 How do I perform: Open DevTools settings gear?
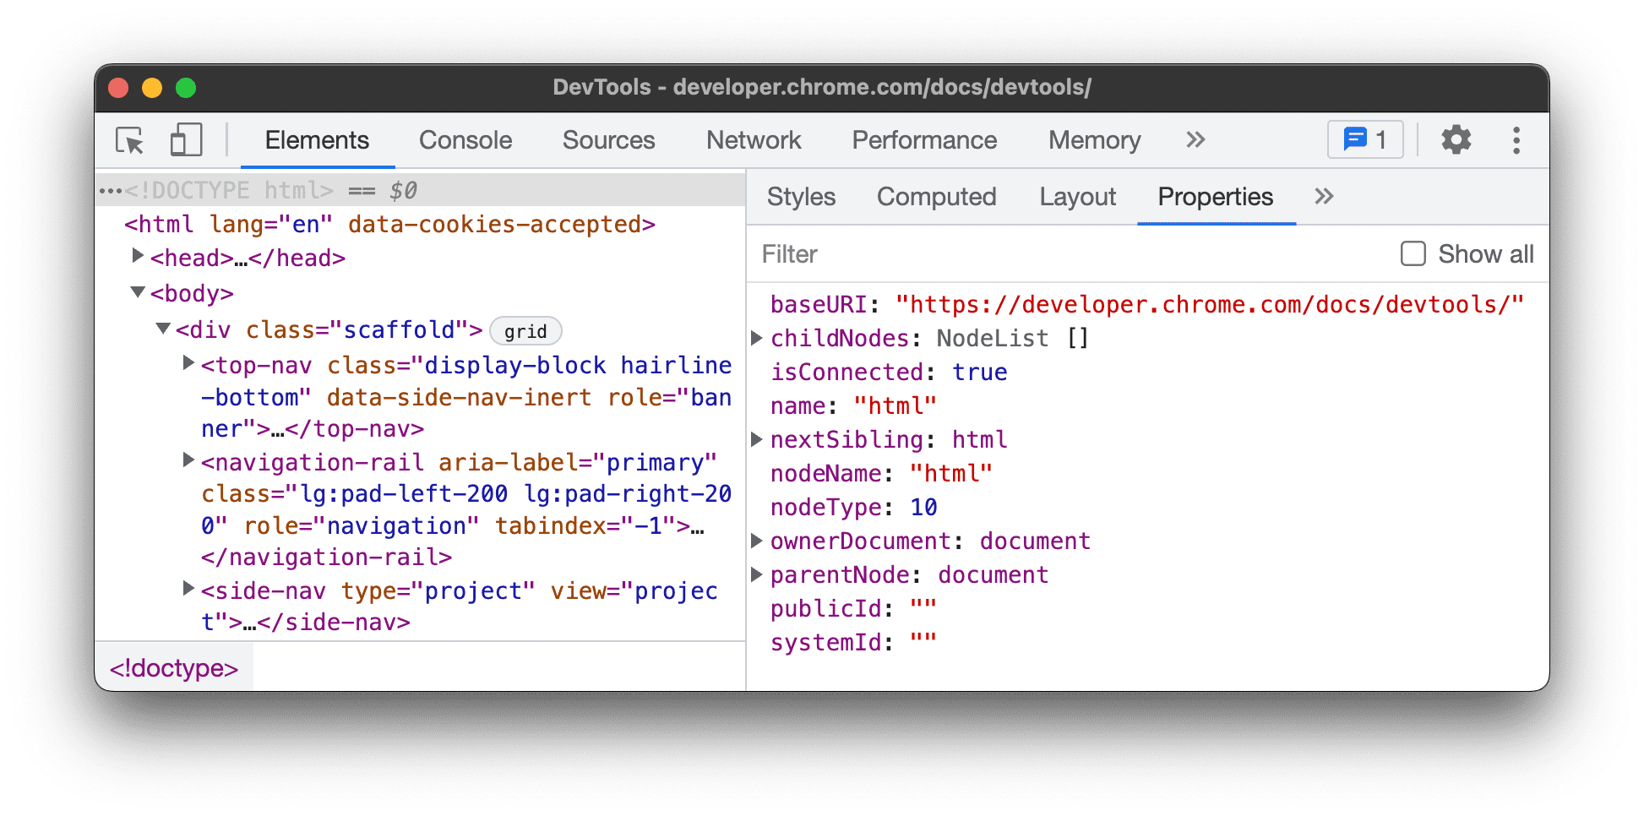coord(1456,140)
